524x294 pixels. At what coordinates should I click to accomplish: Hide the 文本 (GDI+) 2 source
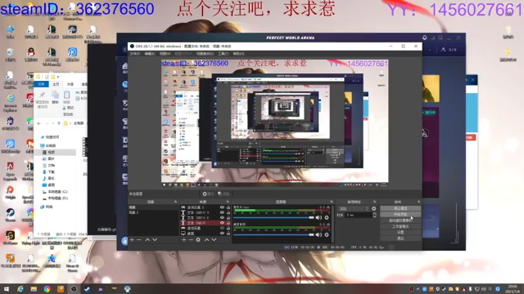(x=222, y=218)
